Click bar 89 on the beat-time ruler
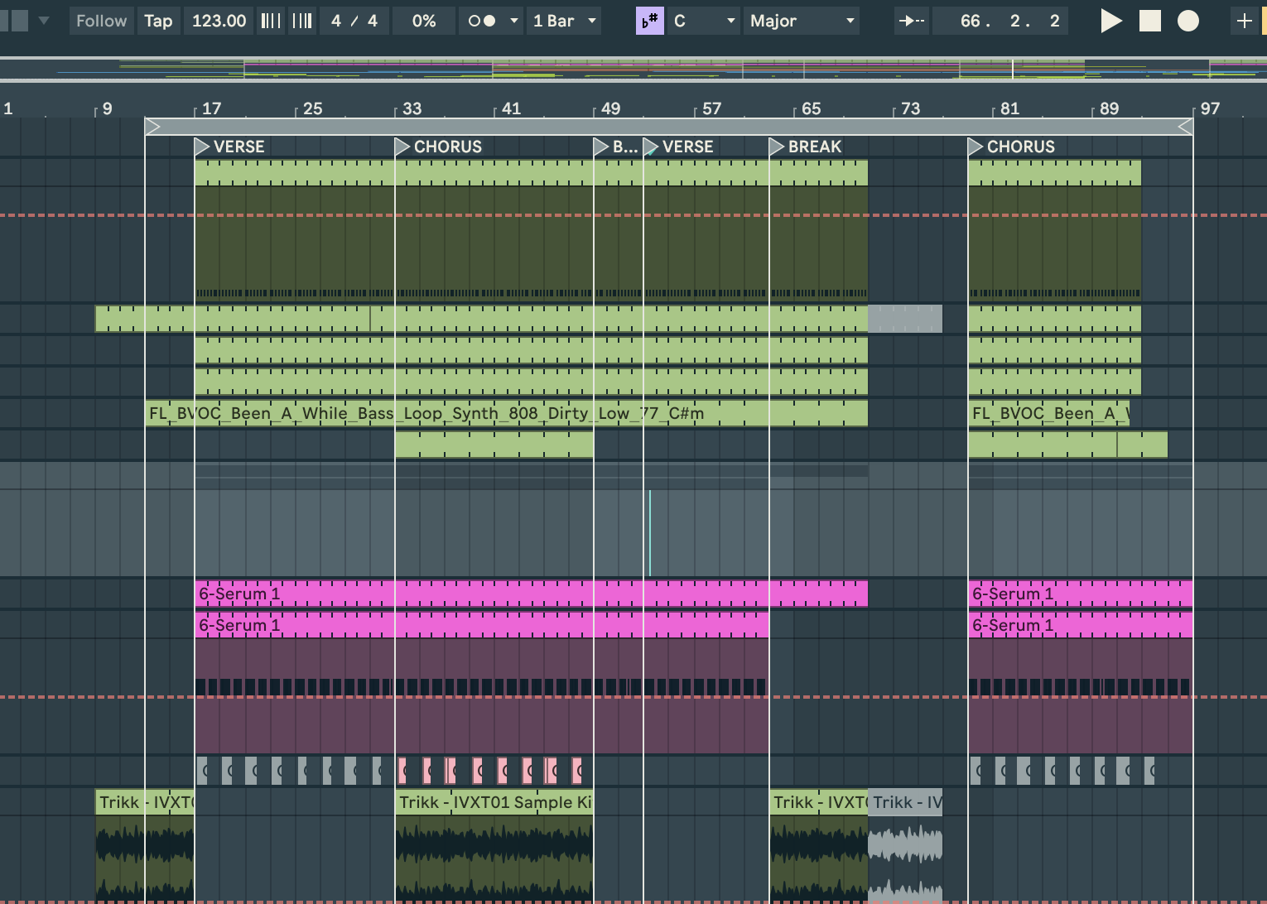Viewport: 1267px width, 904px height. tap(1109, 108)
